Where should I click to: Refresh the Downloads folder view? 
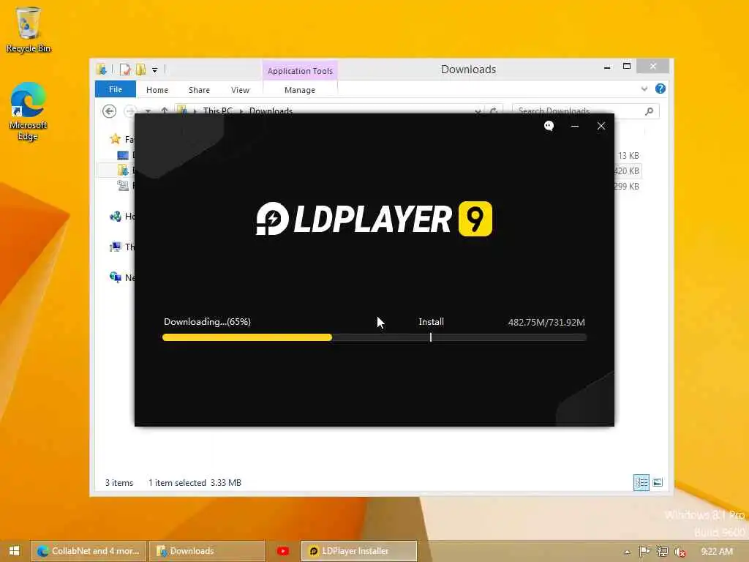494,111
